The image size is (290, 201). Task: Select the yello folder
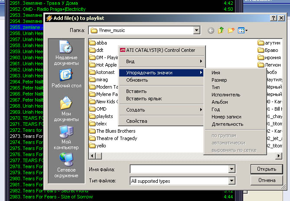(x=98, y=146)
